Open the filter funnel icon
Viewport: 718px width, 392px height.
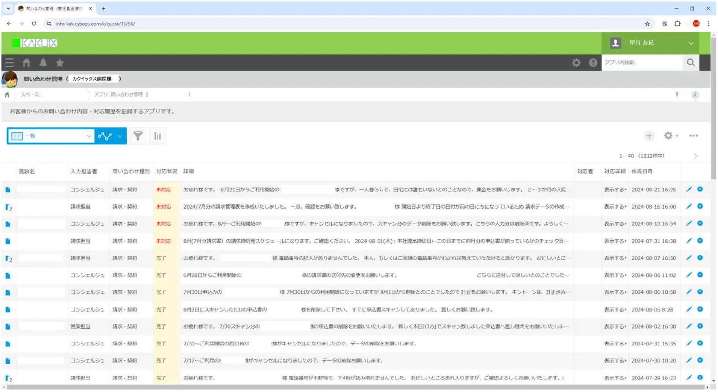coord(138,136)
